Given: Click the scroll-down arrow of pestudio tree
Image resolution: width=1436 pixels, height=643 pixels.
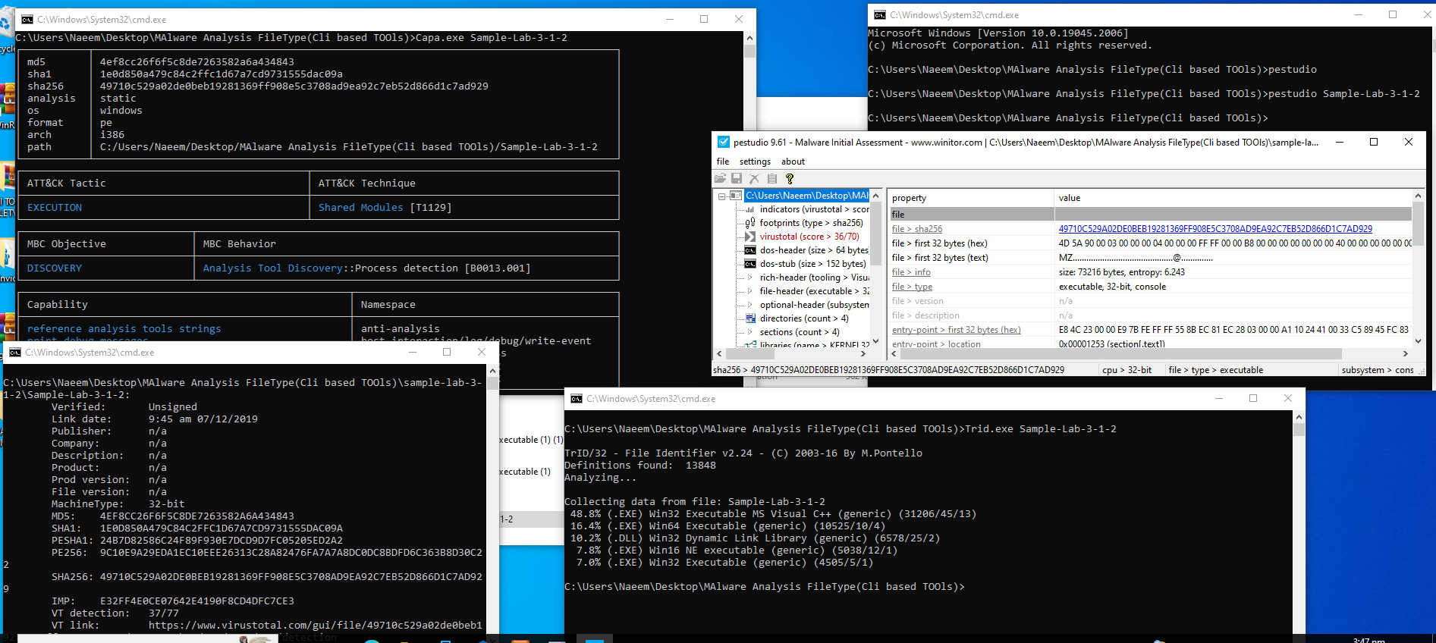Looking at the screenshot, I should [876, 341].
